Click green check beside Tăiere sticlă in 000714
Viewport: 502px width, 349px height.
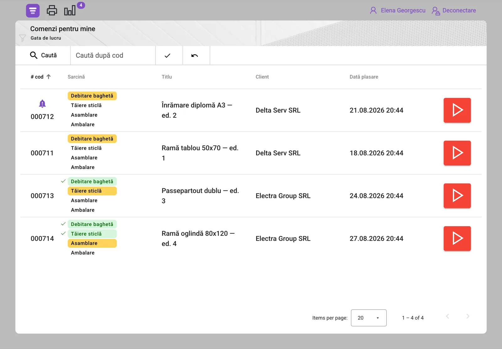63,234
